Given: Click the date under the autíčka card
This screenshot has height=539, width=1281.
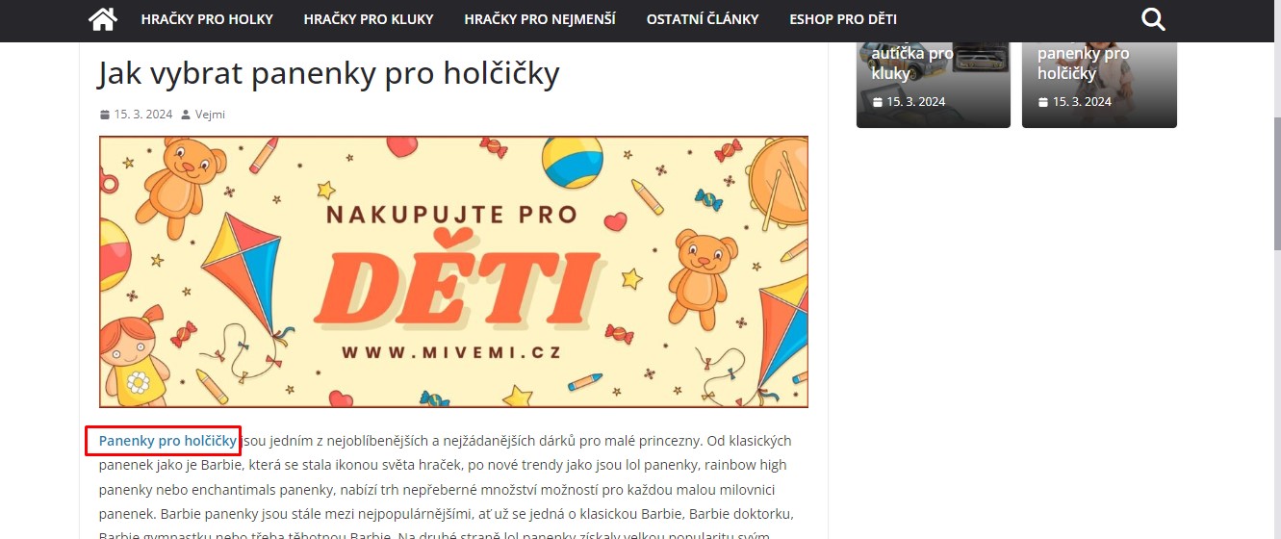Looking at the screenshot, I should pyautogui.click(x=916, y=102).
